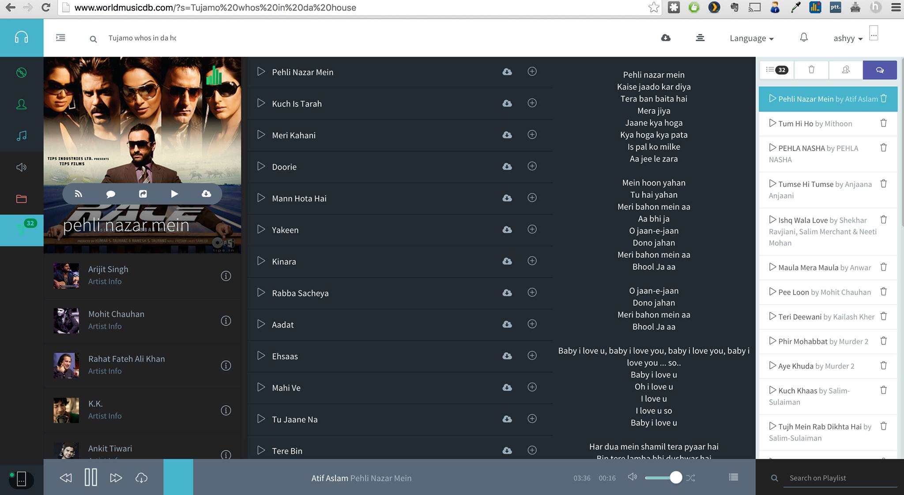Pause the current track
The image size is (904, 495).
[91, 477]
